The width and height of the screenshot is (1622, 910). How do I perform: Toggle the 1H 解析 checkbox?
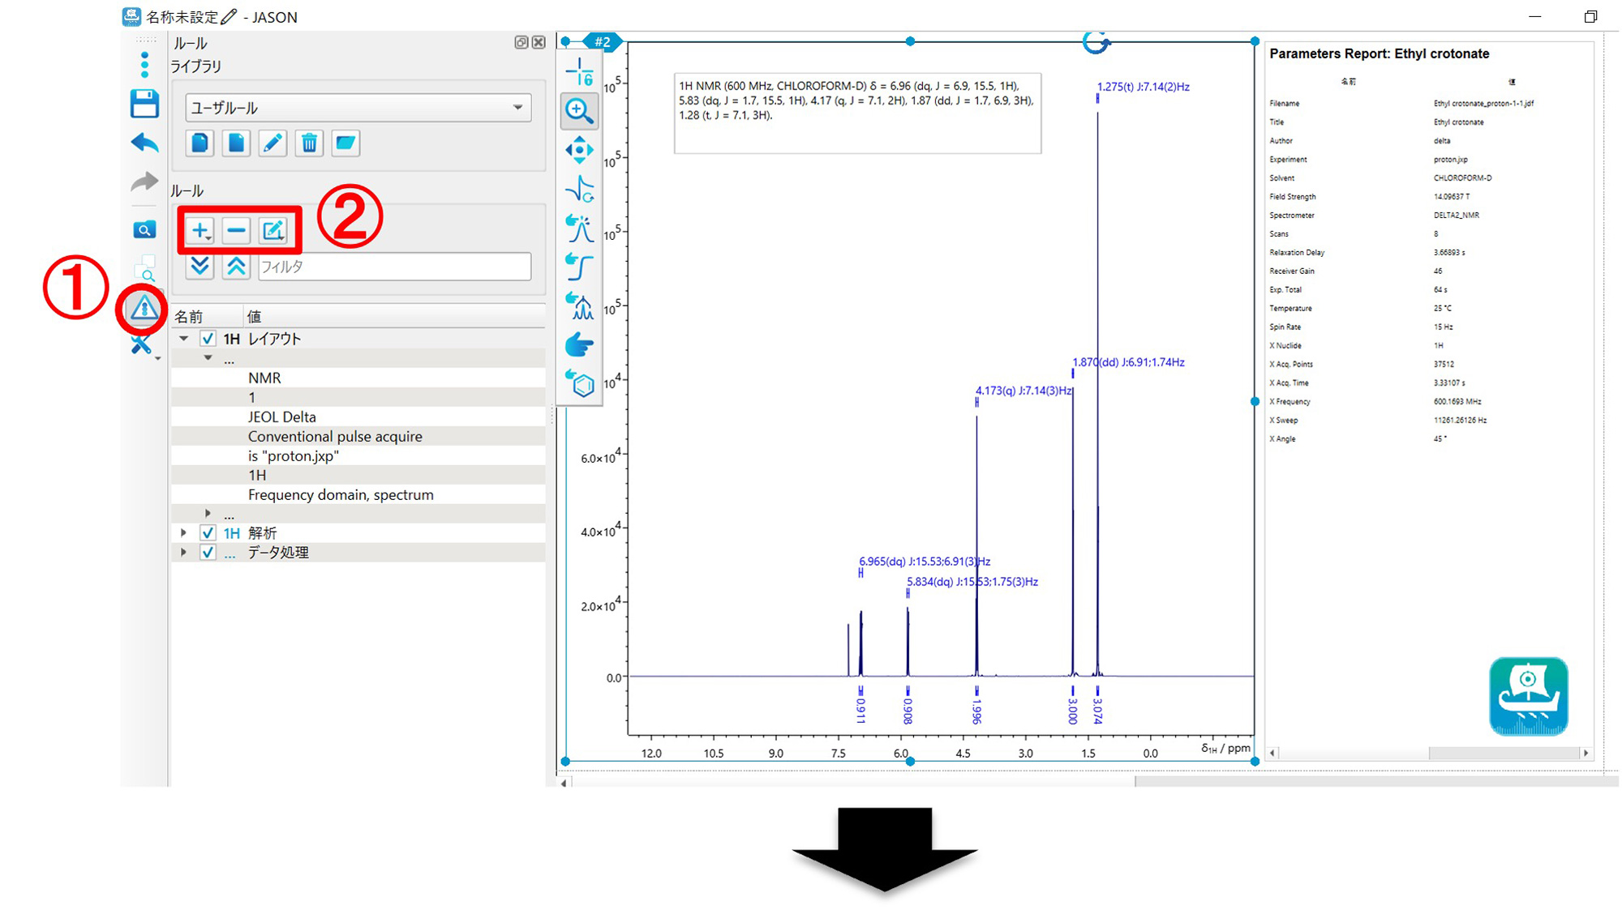[208, 532]
